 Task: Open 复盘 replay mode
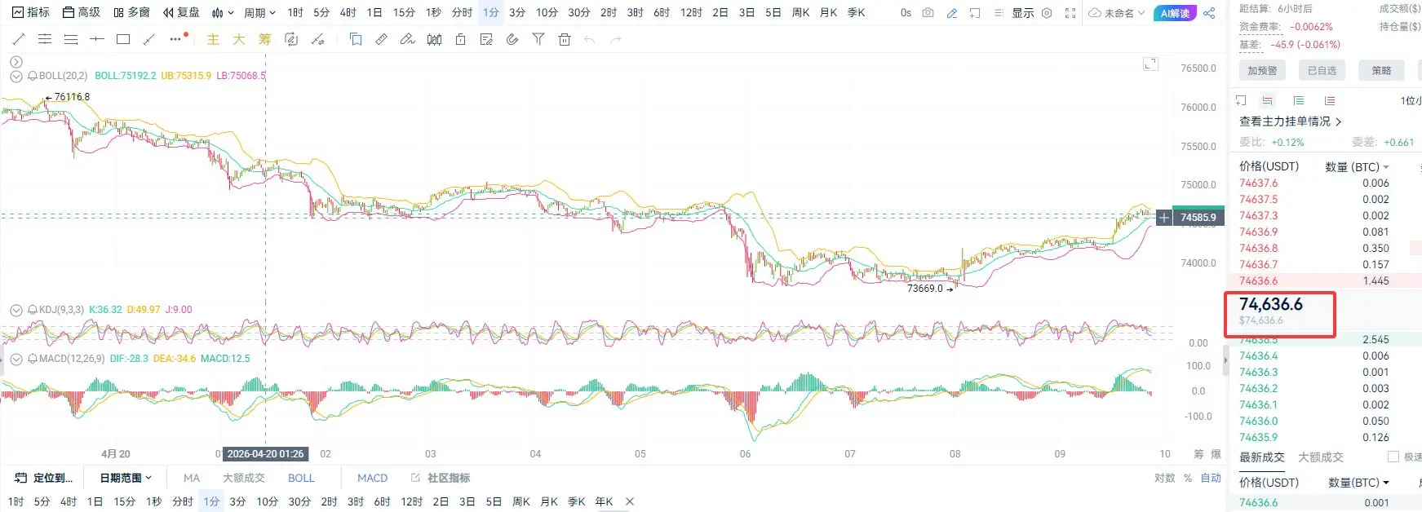tap(181, 13)
